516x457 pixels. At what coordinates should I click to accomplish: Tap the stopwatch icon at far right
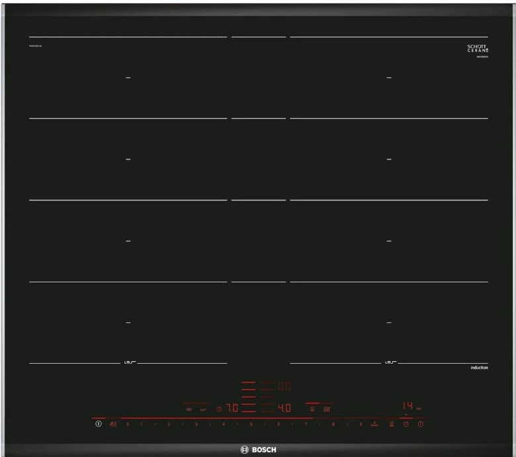point(420,423)
